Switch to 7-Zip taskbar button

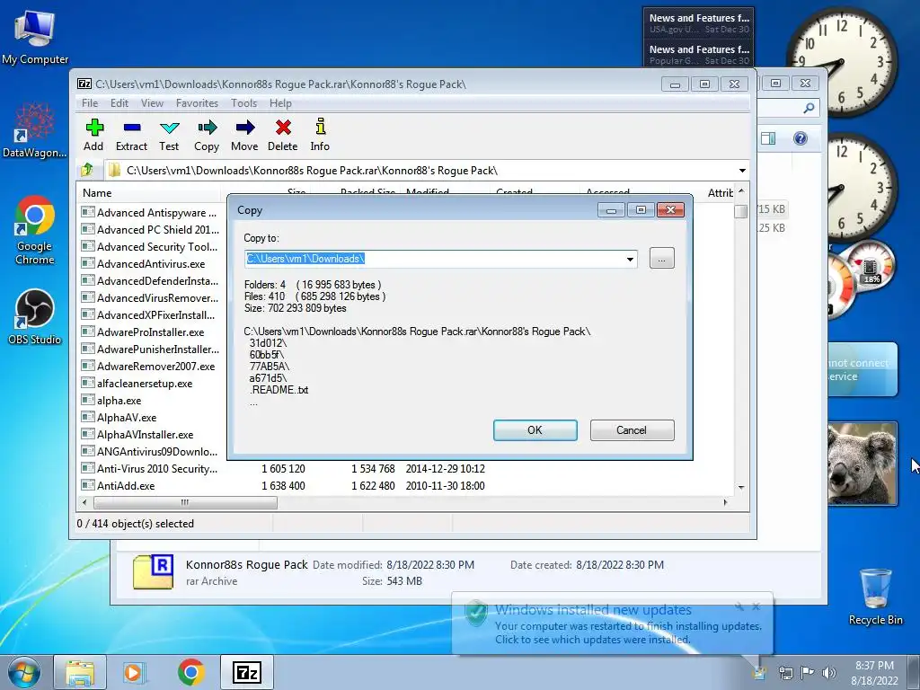point(247,672)
